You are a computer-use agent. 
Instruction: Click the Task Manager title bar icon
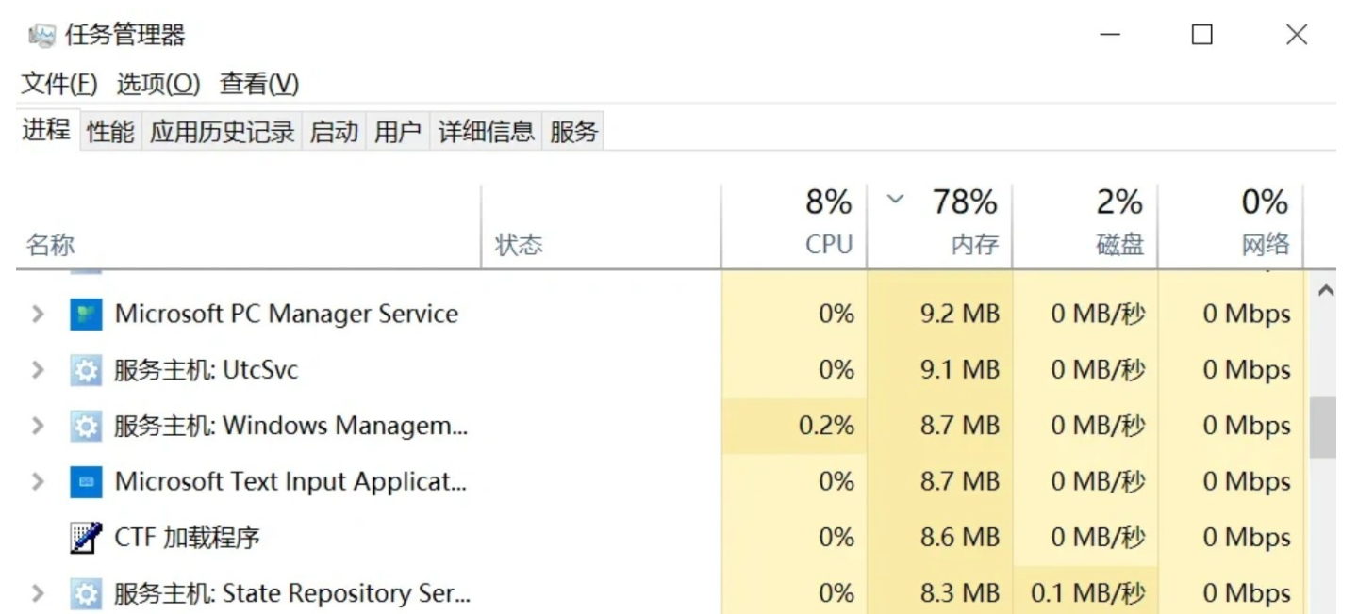tap(42, 36)
